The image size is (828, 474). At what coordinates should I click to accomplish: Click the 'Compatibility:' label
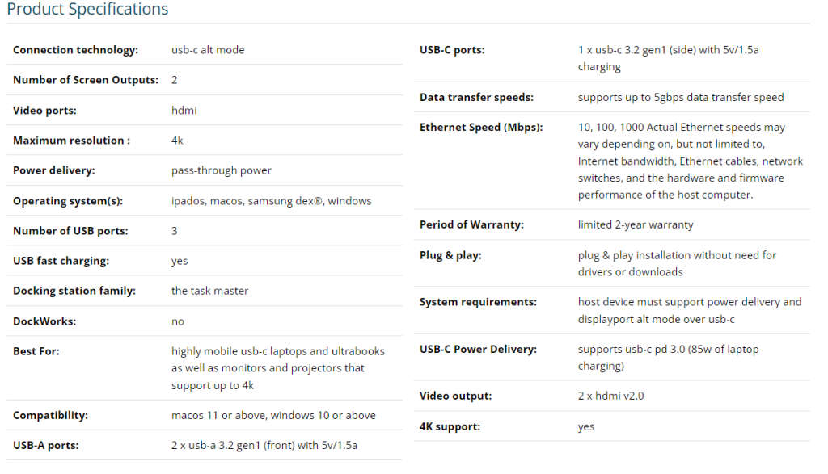[50, 415]
